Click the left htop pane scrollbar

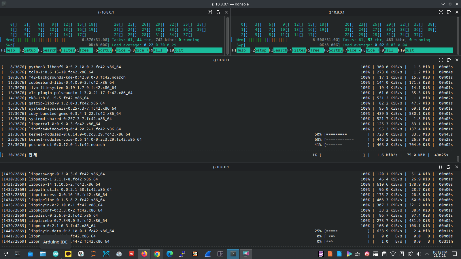click(228, 35)
